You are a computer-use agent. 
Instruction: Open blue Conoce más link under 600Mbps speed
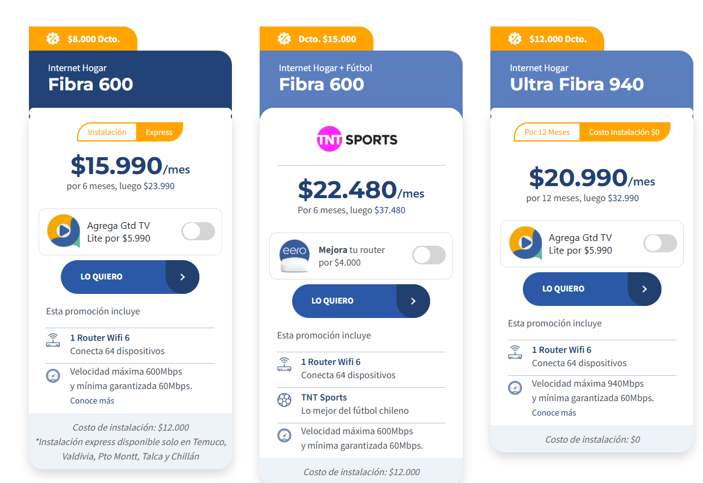tap(92, 400)
